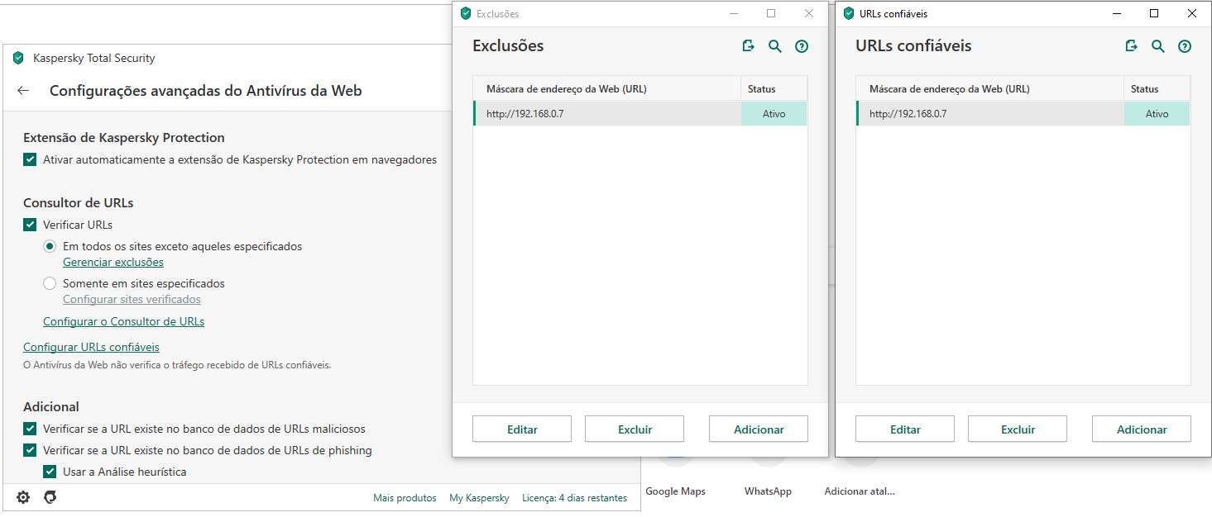Click the Configurar URLs confiáveis link
The width and height of the screenshot is (1212, 517).
point(91,347)
